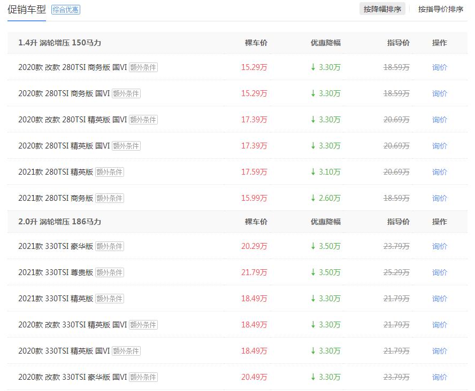Click 询价 for 2021款 280TSI 精英版

click(440, 172)
